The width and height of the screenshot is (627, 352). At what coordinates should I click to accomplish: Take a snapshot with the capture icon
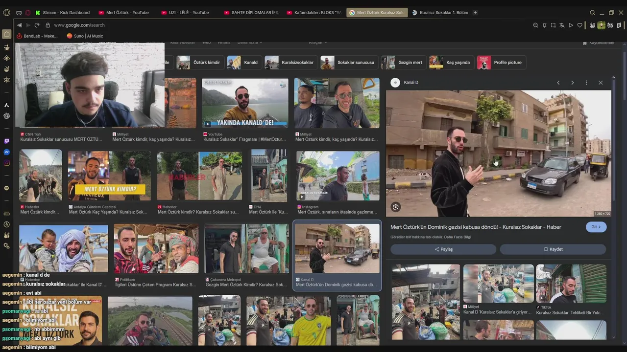[x=553, y=25]
